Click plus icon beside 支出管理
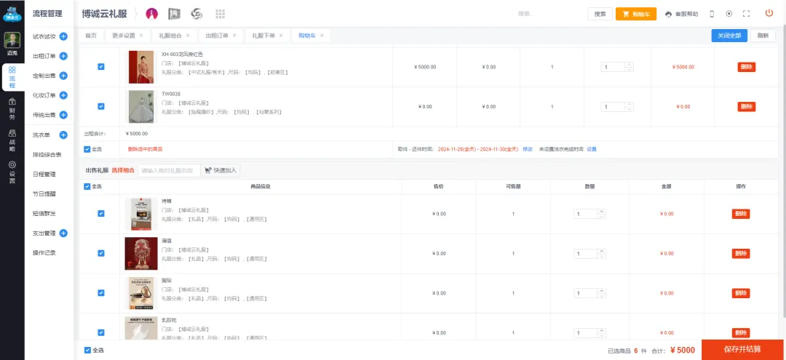The height and width of the screenshot is (360, 786). [63, 233]
